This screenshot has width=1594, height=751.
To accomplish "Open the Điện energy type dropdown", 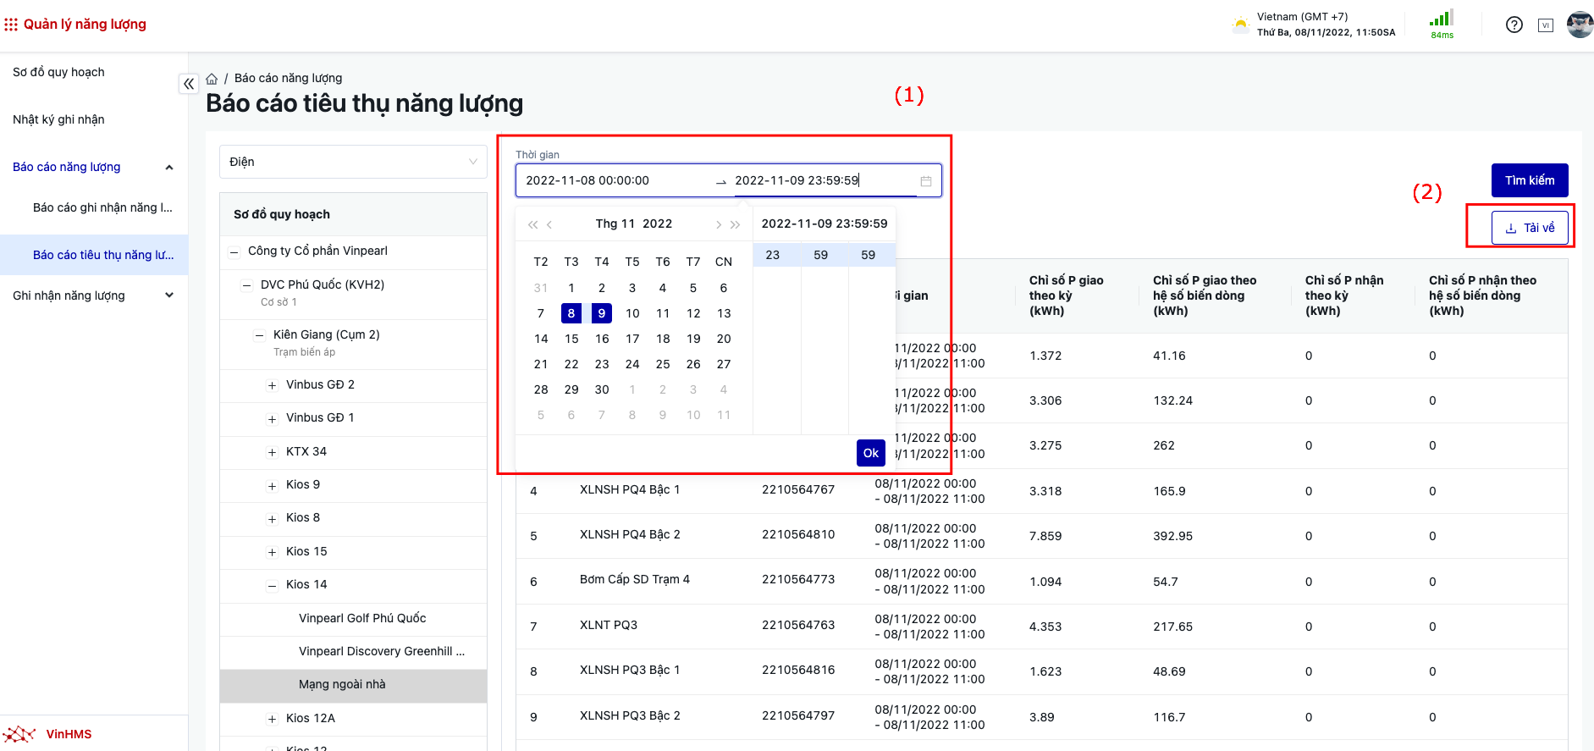I will tap(353, 162).
